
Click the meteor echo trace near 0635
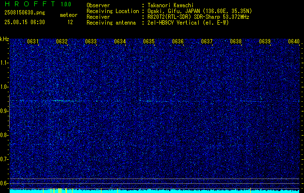149,101
